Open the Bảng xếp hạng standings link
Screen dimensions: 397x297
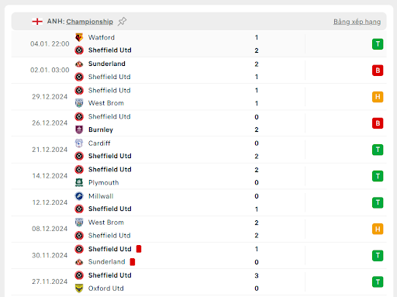(357, 22)
